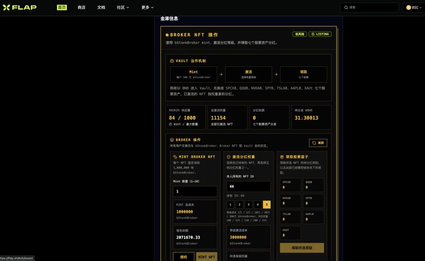Open the 商店 nav item
Screen dimensions: 425x261
click(x=81, y=8)
